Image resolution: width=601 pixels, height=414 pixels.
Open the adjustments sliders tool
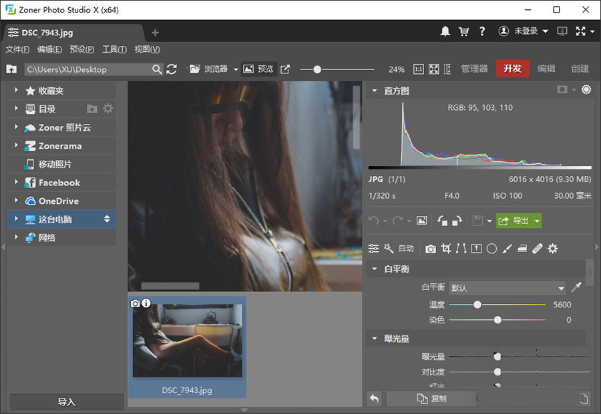tap(373, 249)
